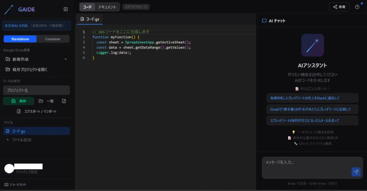This screenshot has height=191, width=367.
Task: Click the help question mark icon
Action: pos(357,7)
